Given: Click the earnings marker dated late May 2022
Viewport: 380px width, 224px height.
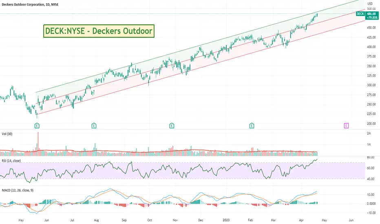Looking at the screenshot, I should tap(37, 126).
